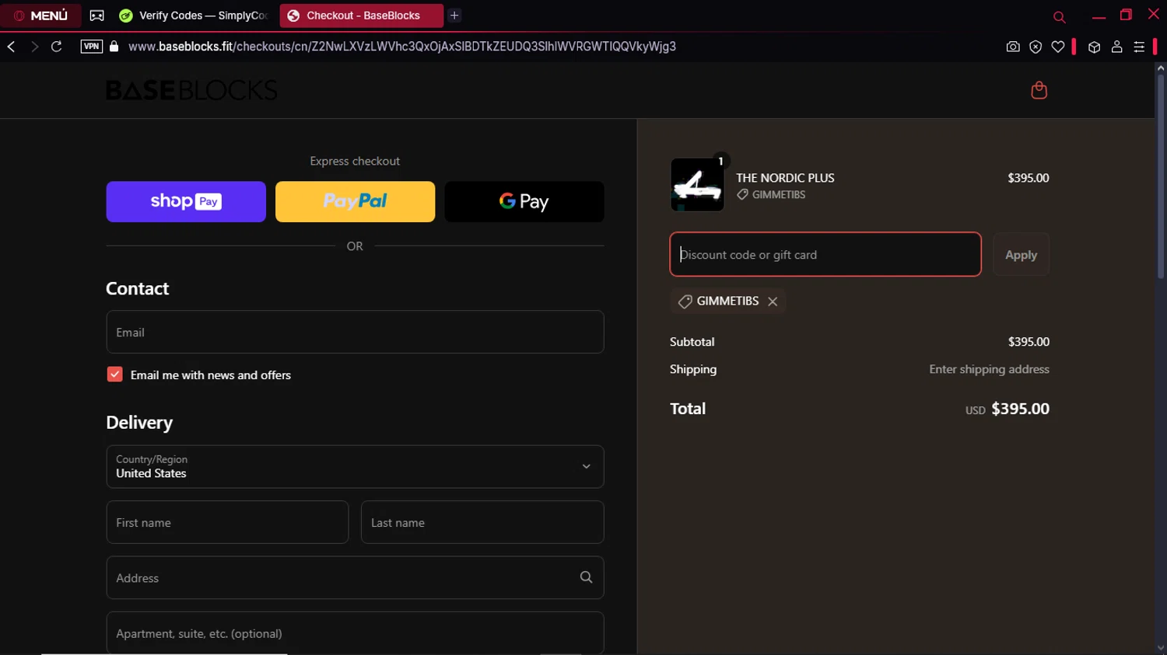Click the GIMMETIBS discount tag chip
The height and width of the screenshot is (655, 1167).
(x=727, y=301)
